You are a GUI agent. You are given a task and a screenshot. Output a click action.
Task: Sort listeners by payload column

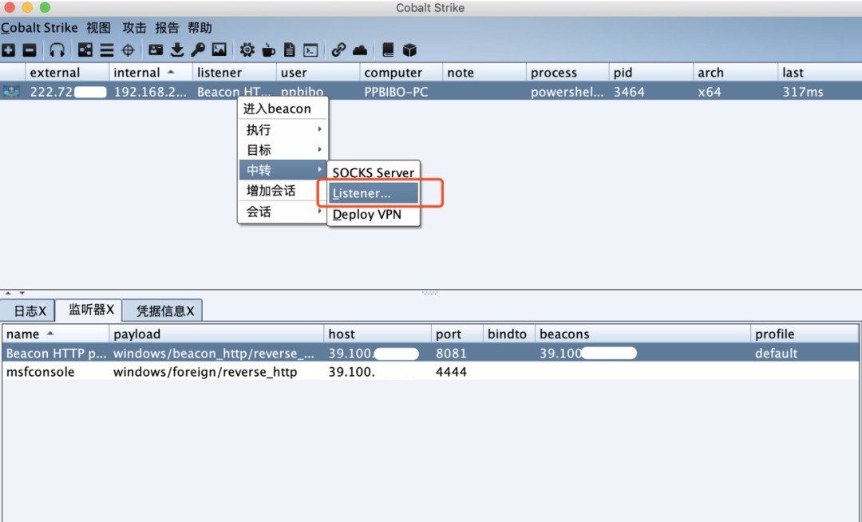216,334
